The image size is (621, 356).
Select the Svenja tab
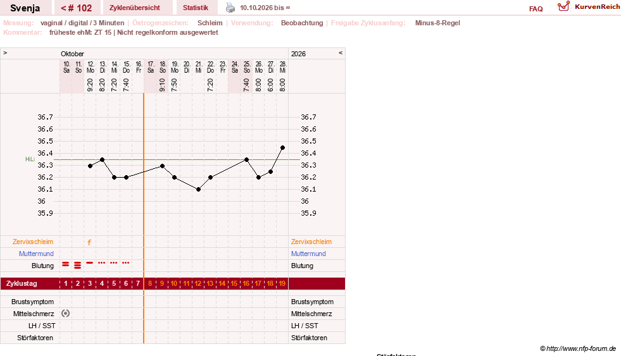25,8
